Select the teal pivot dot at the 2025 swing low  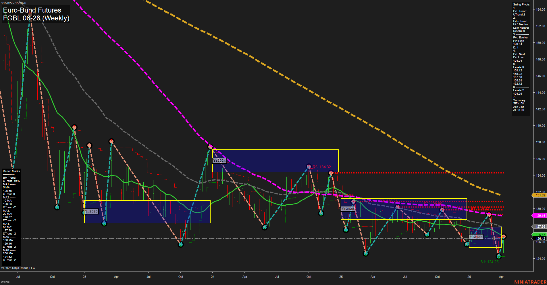(x=365, y=253)
